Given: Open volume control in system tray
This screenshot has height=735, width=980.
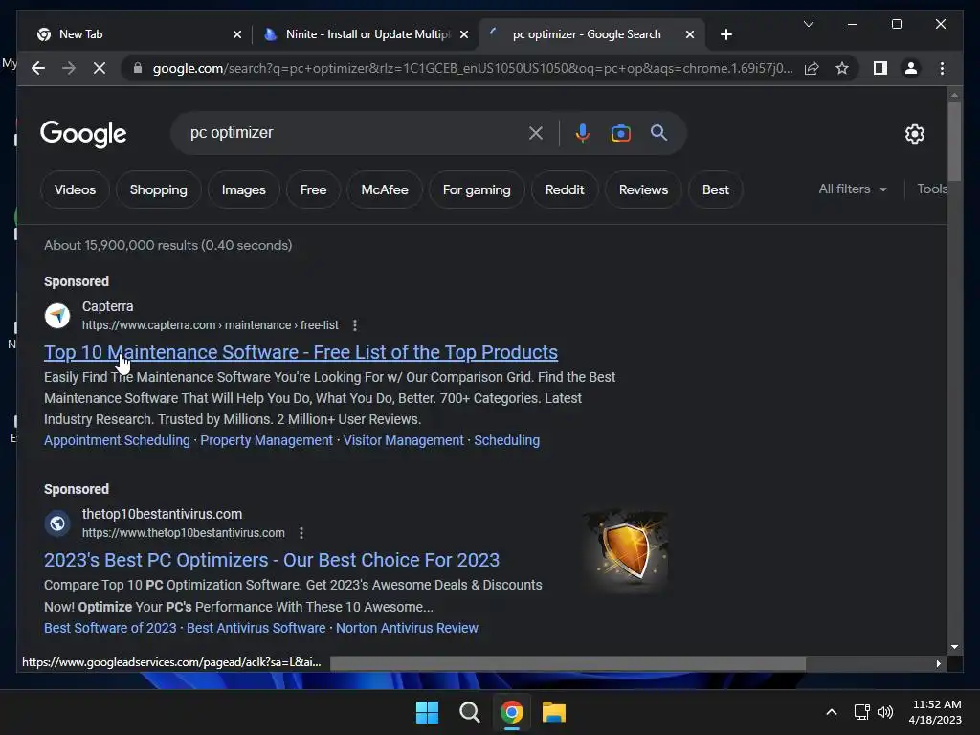Looking at the screenshot, I should click(885, 712).
